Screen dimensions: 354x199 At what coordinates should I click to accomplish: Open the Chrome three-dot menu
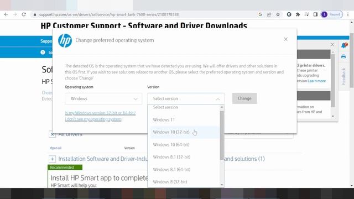348,14
